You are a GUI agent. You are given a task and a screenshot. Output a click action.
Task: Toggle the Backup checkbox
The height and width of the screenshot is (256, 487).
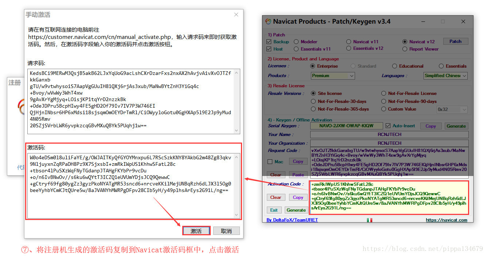tap(269, 42)
